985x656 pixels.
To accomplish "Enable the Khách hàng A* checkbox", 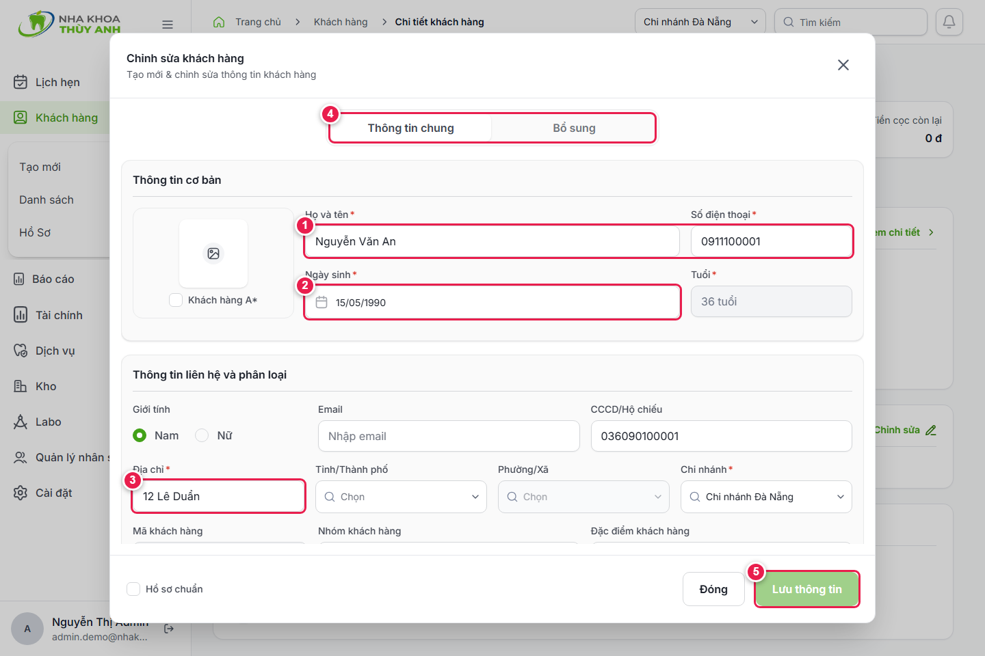I will click(x=176, y=300).
